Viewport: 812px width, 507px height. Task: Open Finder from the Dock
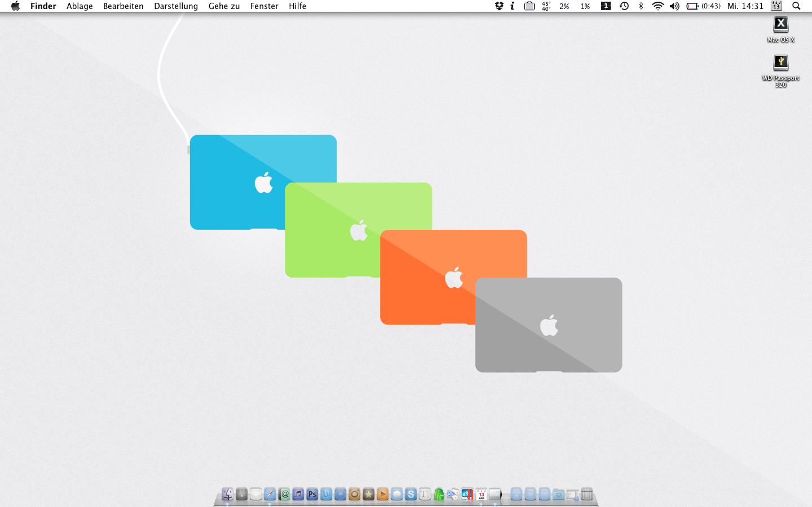pyautogui.click(x=227, y=494)
